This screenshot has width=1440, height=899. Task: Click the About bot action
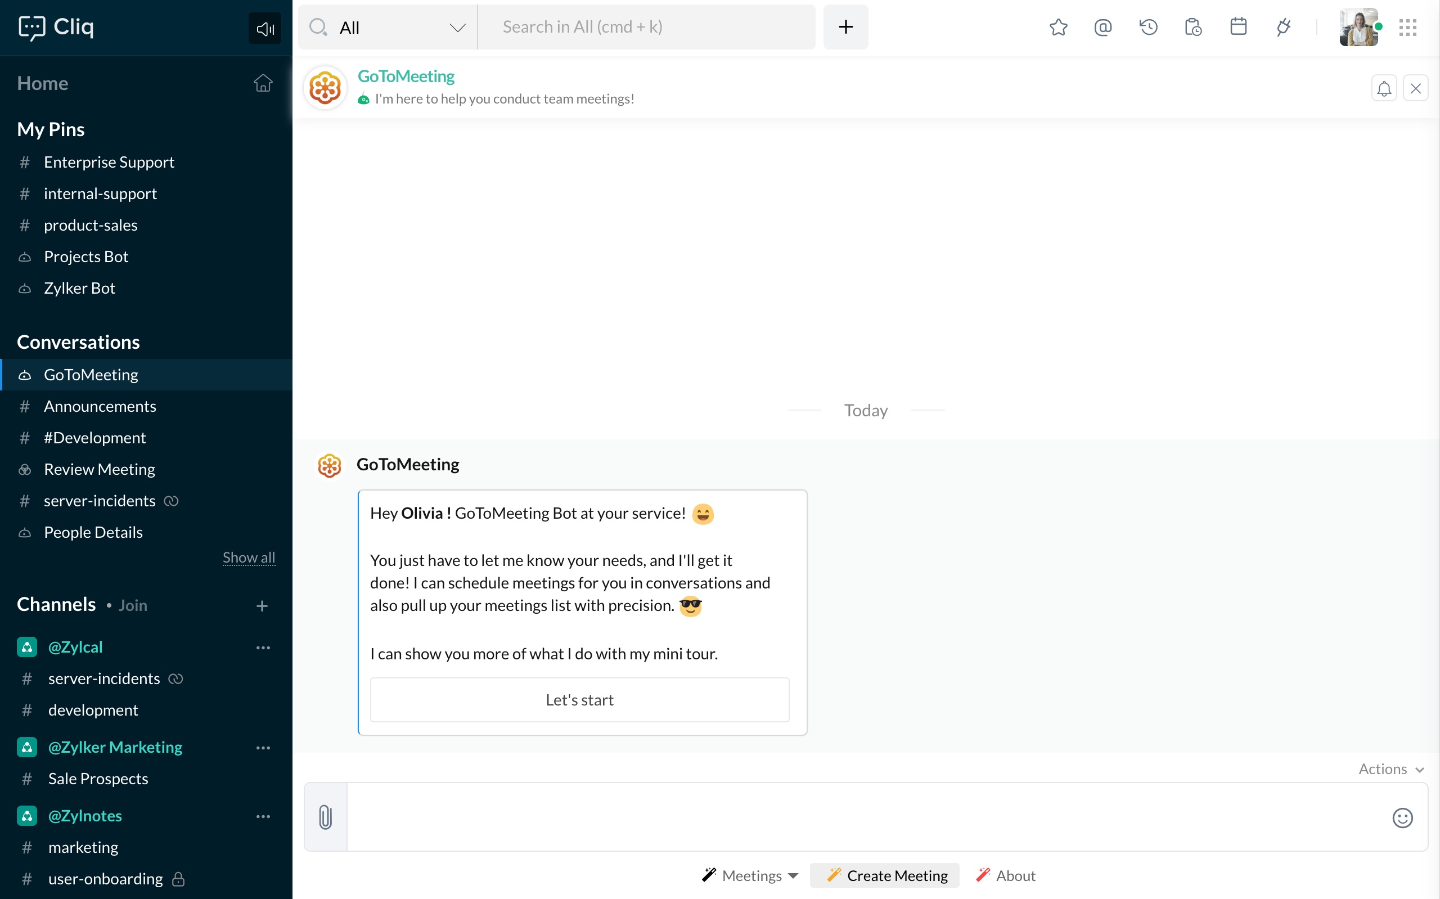[1006, 875]
